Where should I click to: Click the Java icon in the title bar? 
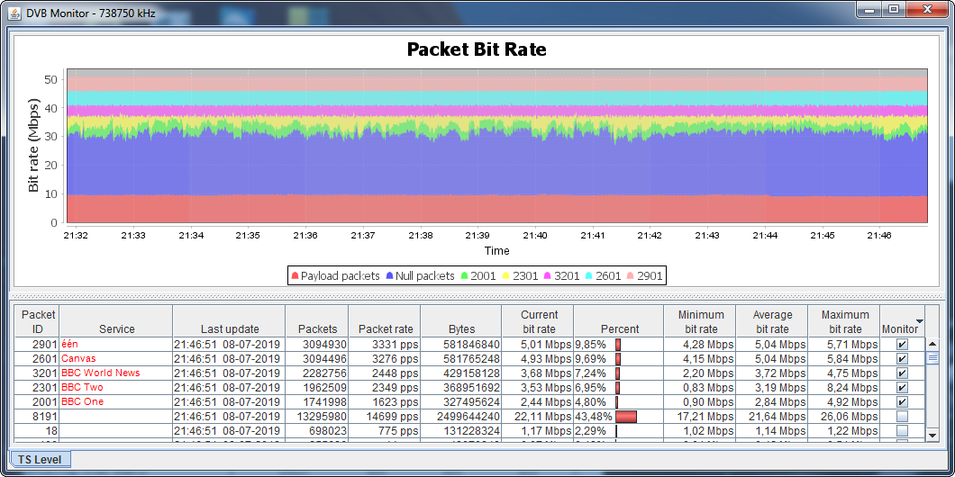14,9
